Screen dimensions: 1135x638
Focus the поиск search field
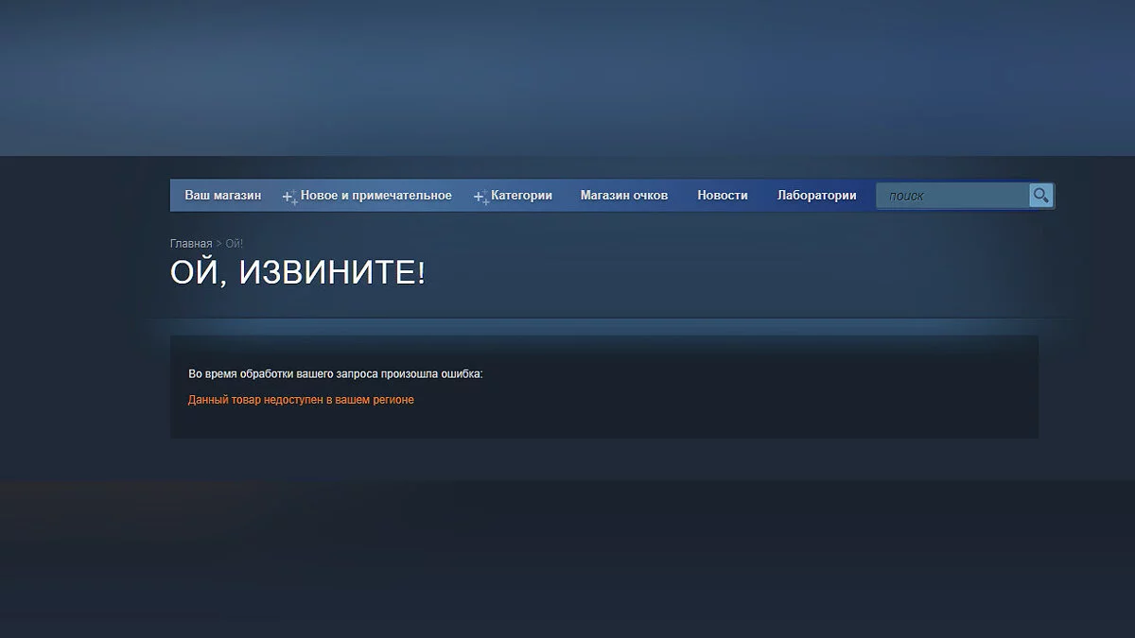tap(952, 197)
